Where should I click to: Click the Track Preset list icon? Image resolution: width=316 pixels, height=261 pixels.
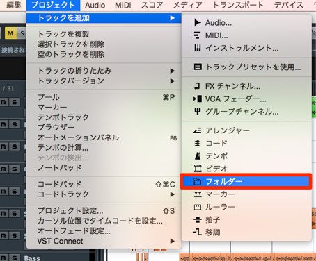click(198, 67)
